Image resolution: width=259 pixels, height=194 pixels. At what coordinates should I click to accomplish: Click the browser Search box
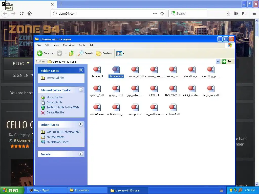click(188, 13)
